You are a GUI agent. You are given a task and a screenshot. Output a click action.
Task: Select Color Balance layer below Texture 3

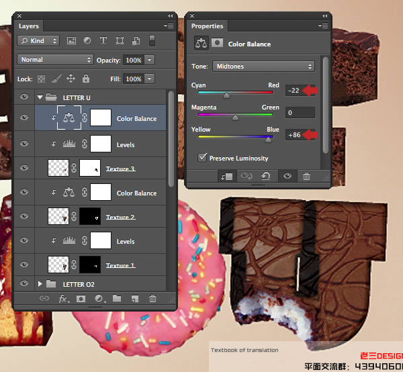101,192
